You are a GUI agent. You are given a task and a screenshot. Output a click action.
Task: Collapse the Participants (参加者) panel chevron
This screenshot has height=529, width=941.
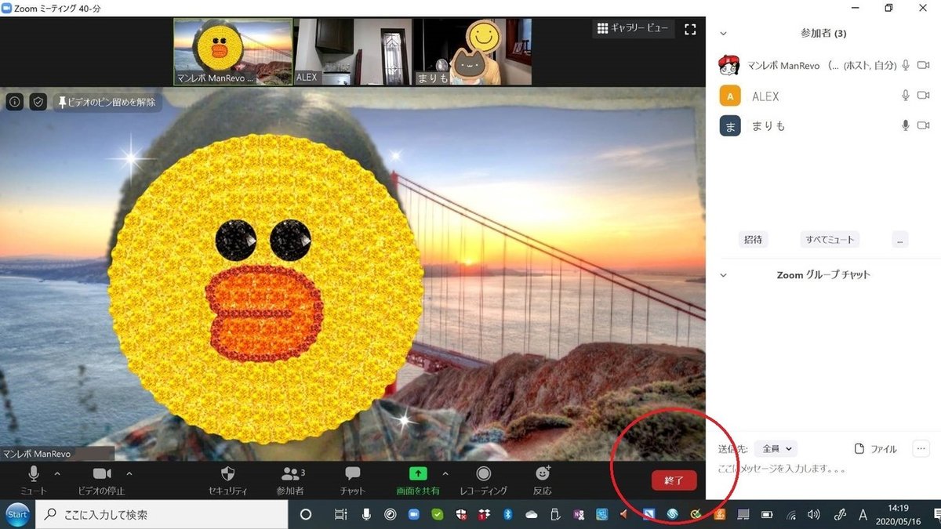pos(723,34)
